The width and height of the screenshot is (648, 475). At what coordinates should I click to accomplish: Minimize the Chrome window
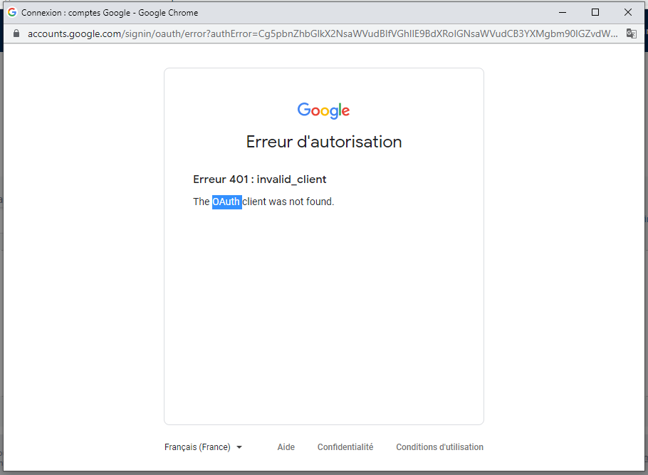coord(563,12)
